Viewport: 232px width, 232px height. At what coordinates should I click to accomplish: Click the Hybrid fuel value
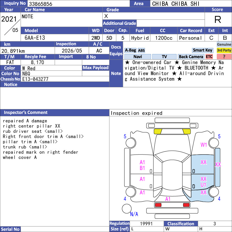[140, 38]
